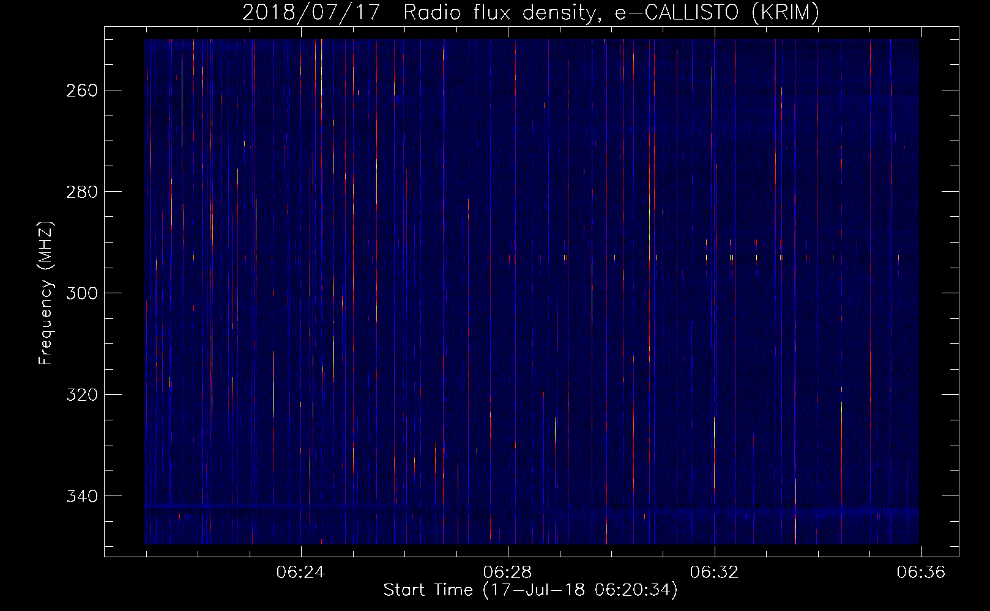Click the 300 frequency tick label
990x611 pixels.
81,293
